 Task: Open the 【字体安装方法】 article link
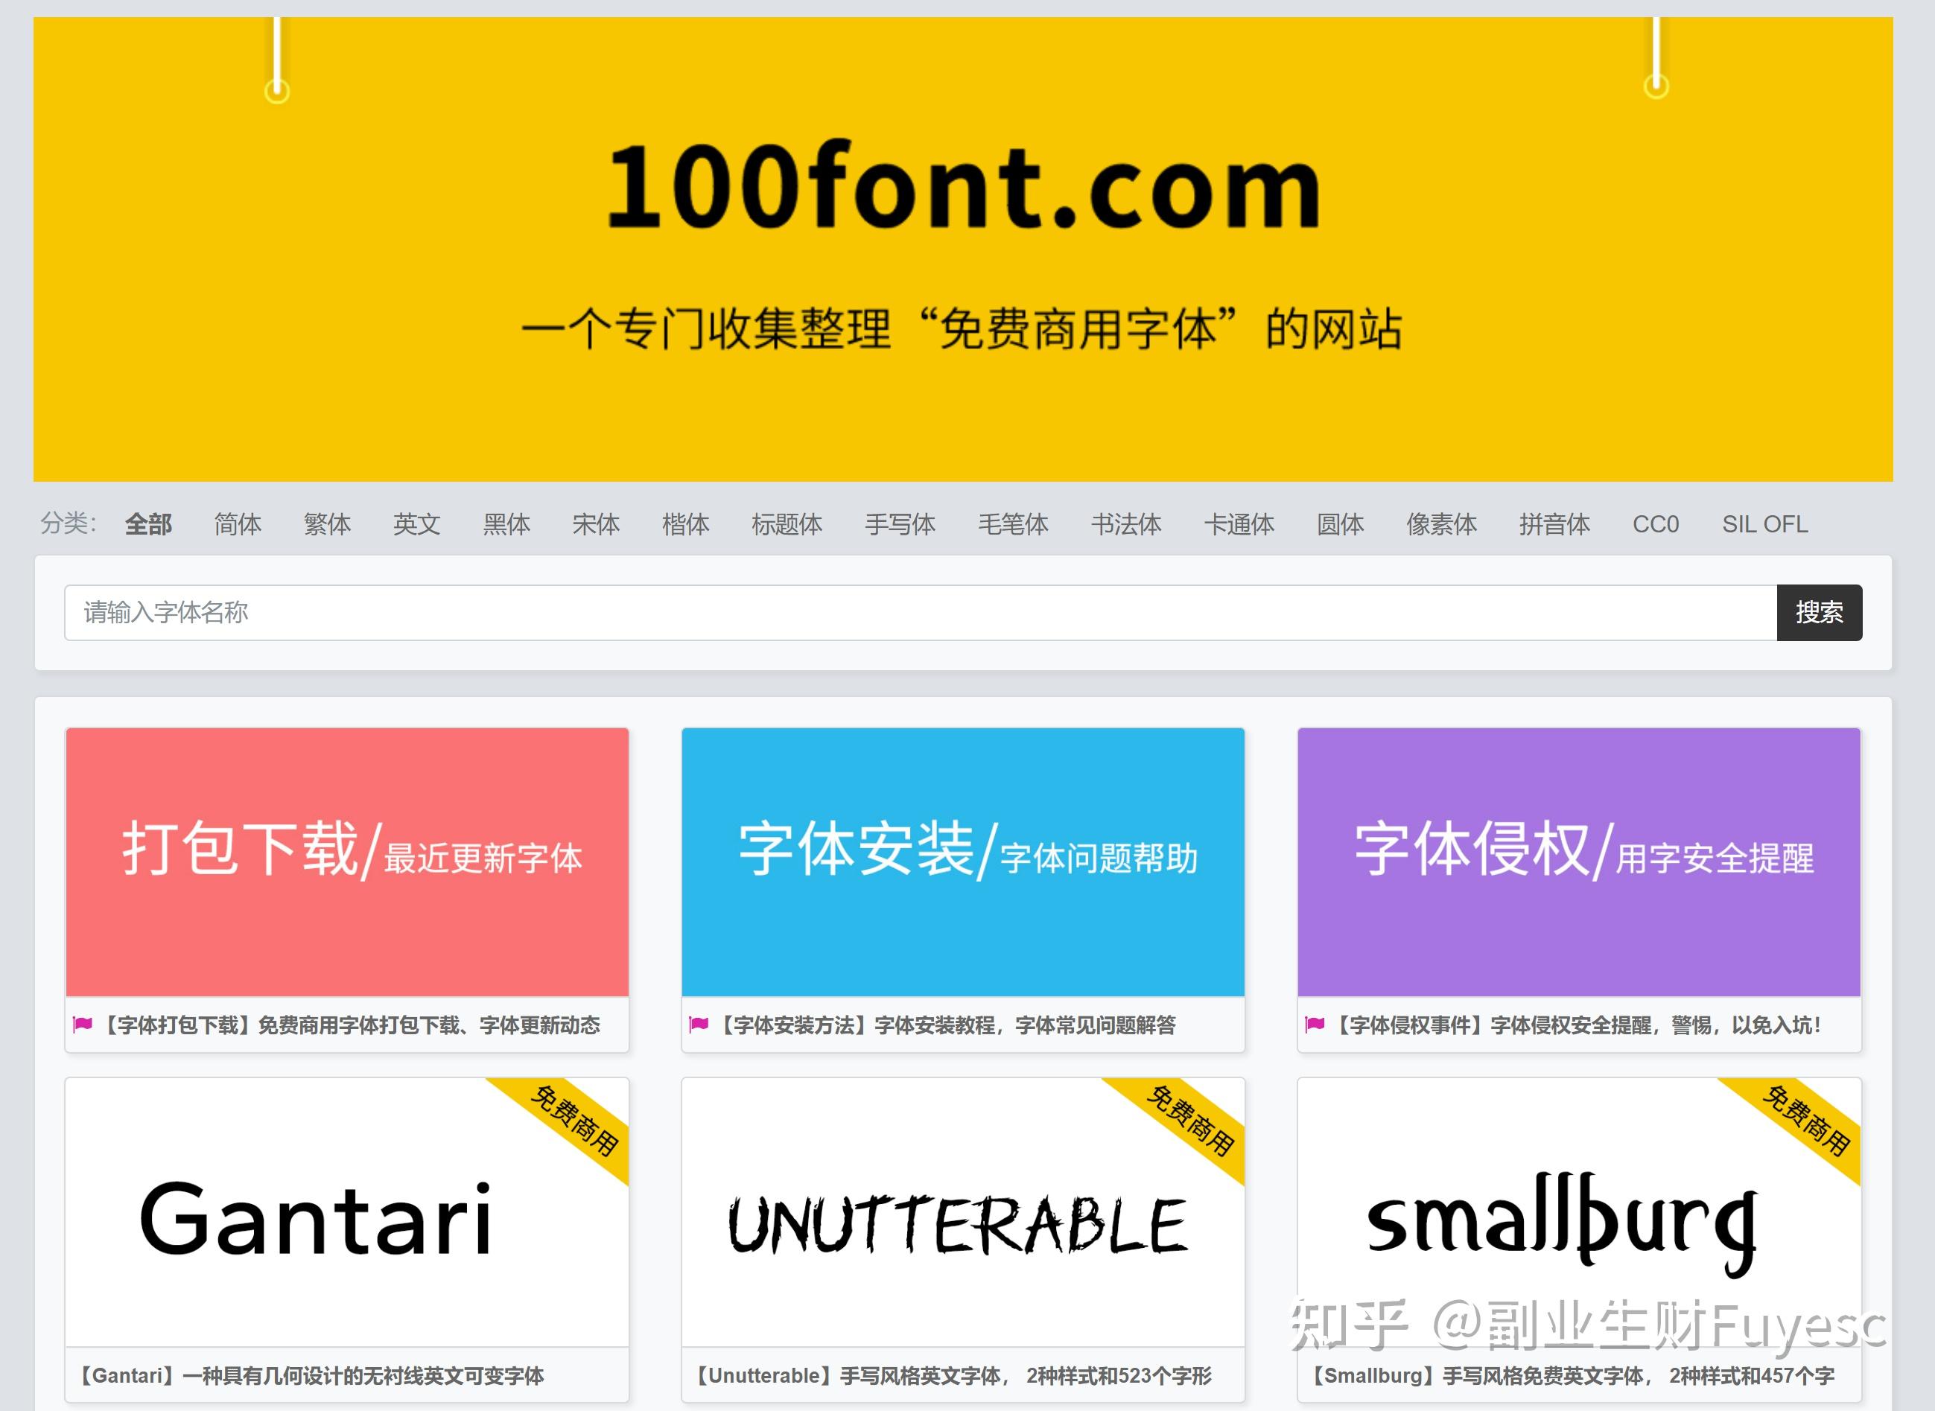(x=947, y=1025)
